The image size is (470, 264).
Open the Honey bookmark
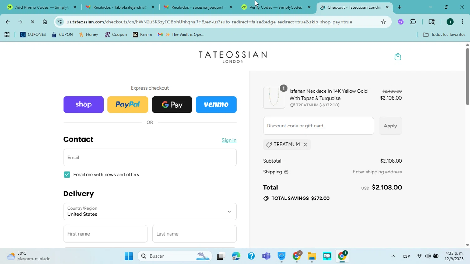coord(89,35)
